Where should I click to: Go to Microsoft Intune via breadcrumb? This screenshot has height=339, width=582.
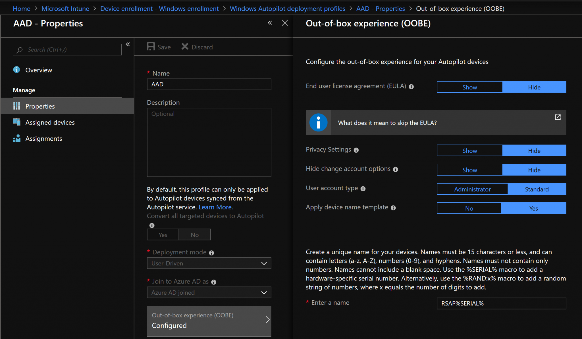pyautogui.click(x=65, y=8)
